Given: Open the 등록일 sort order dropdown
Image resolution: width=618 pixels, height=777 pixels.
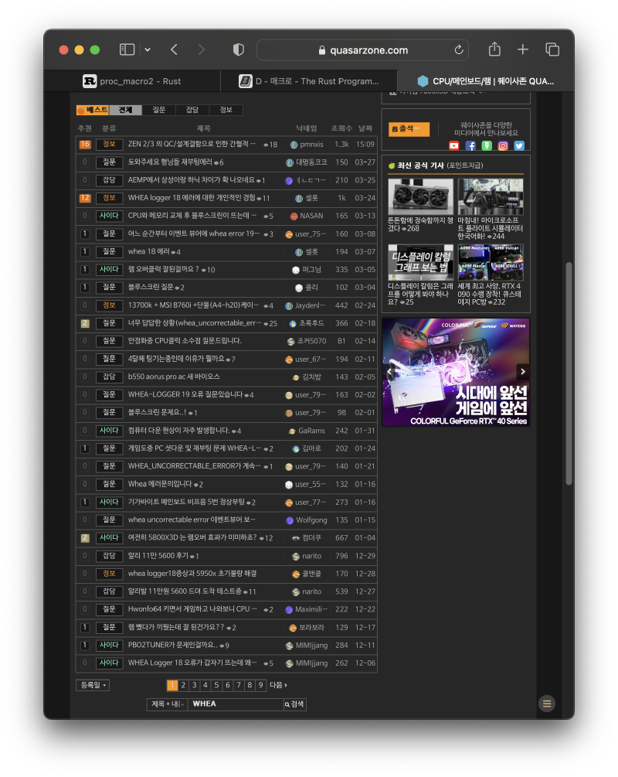Looking at the screenshot, I should [93, 685].
